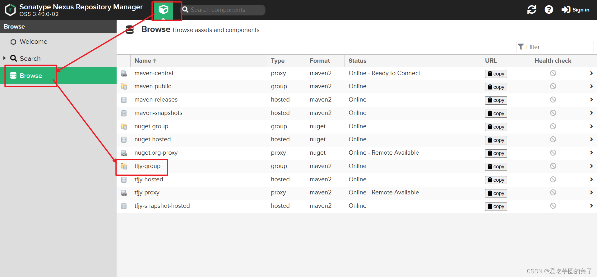Viewport: 597px width, 277px height.
Task: Copy URL for tfjy-snapshot-hosted
Action: click(x=496, y=206)
